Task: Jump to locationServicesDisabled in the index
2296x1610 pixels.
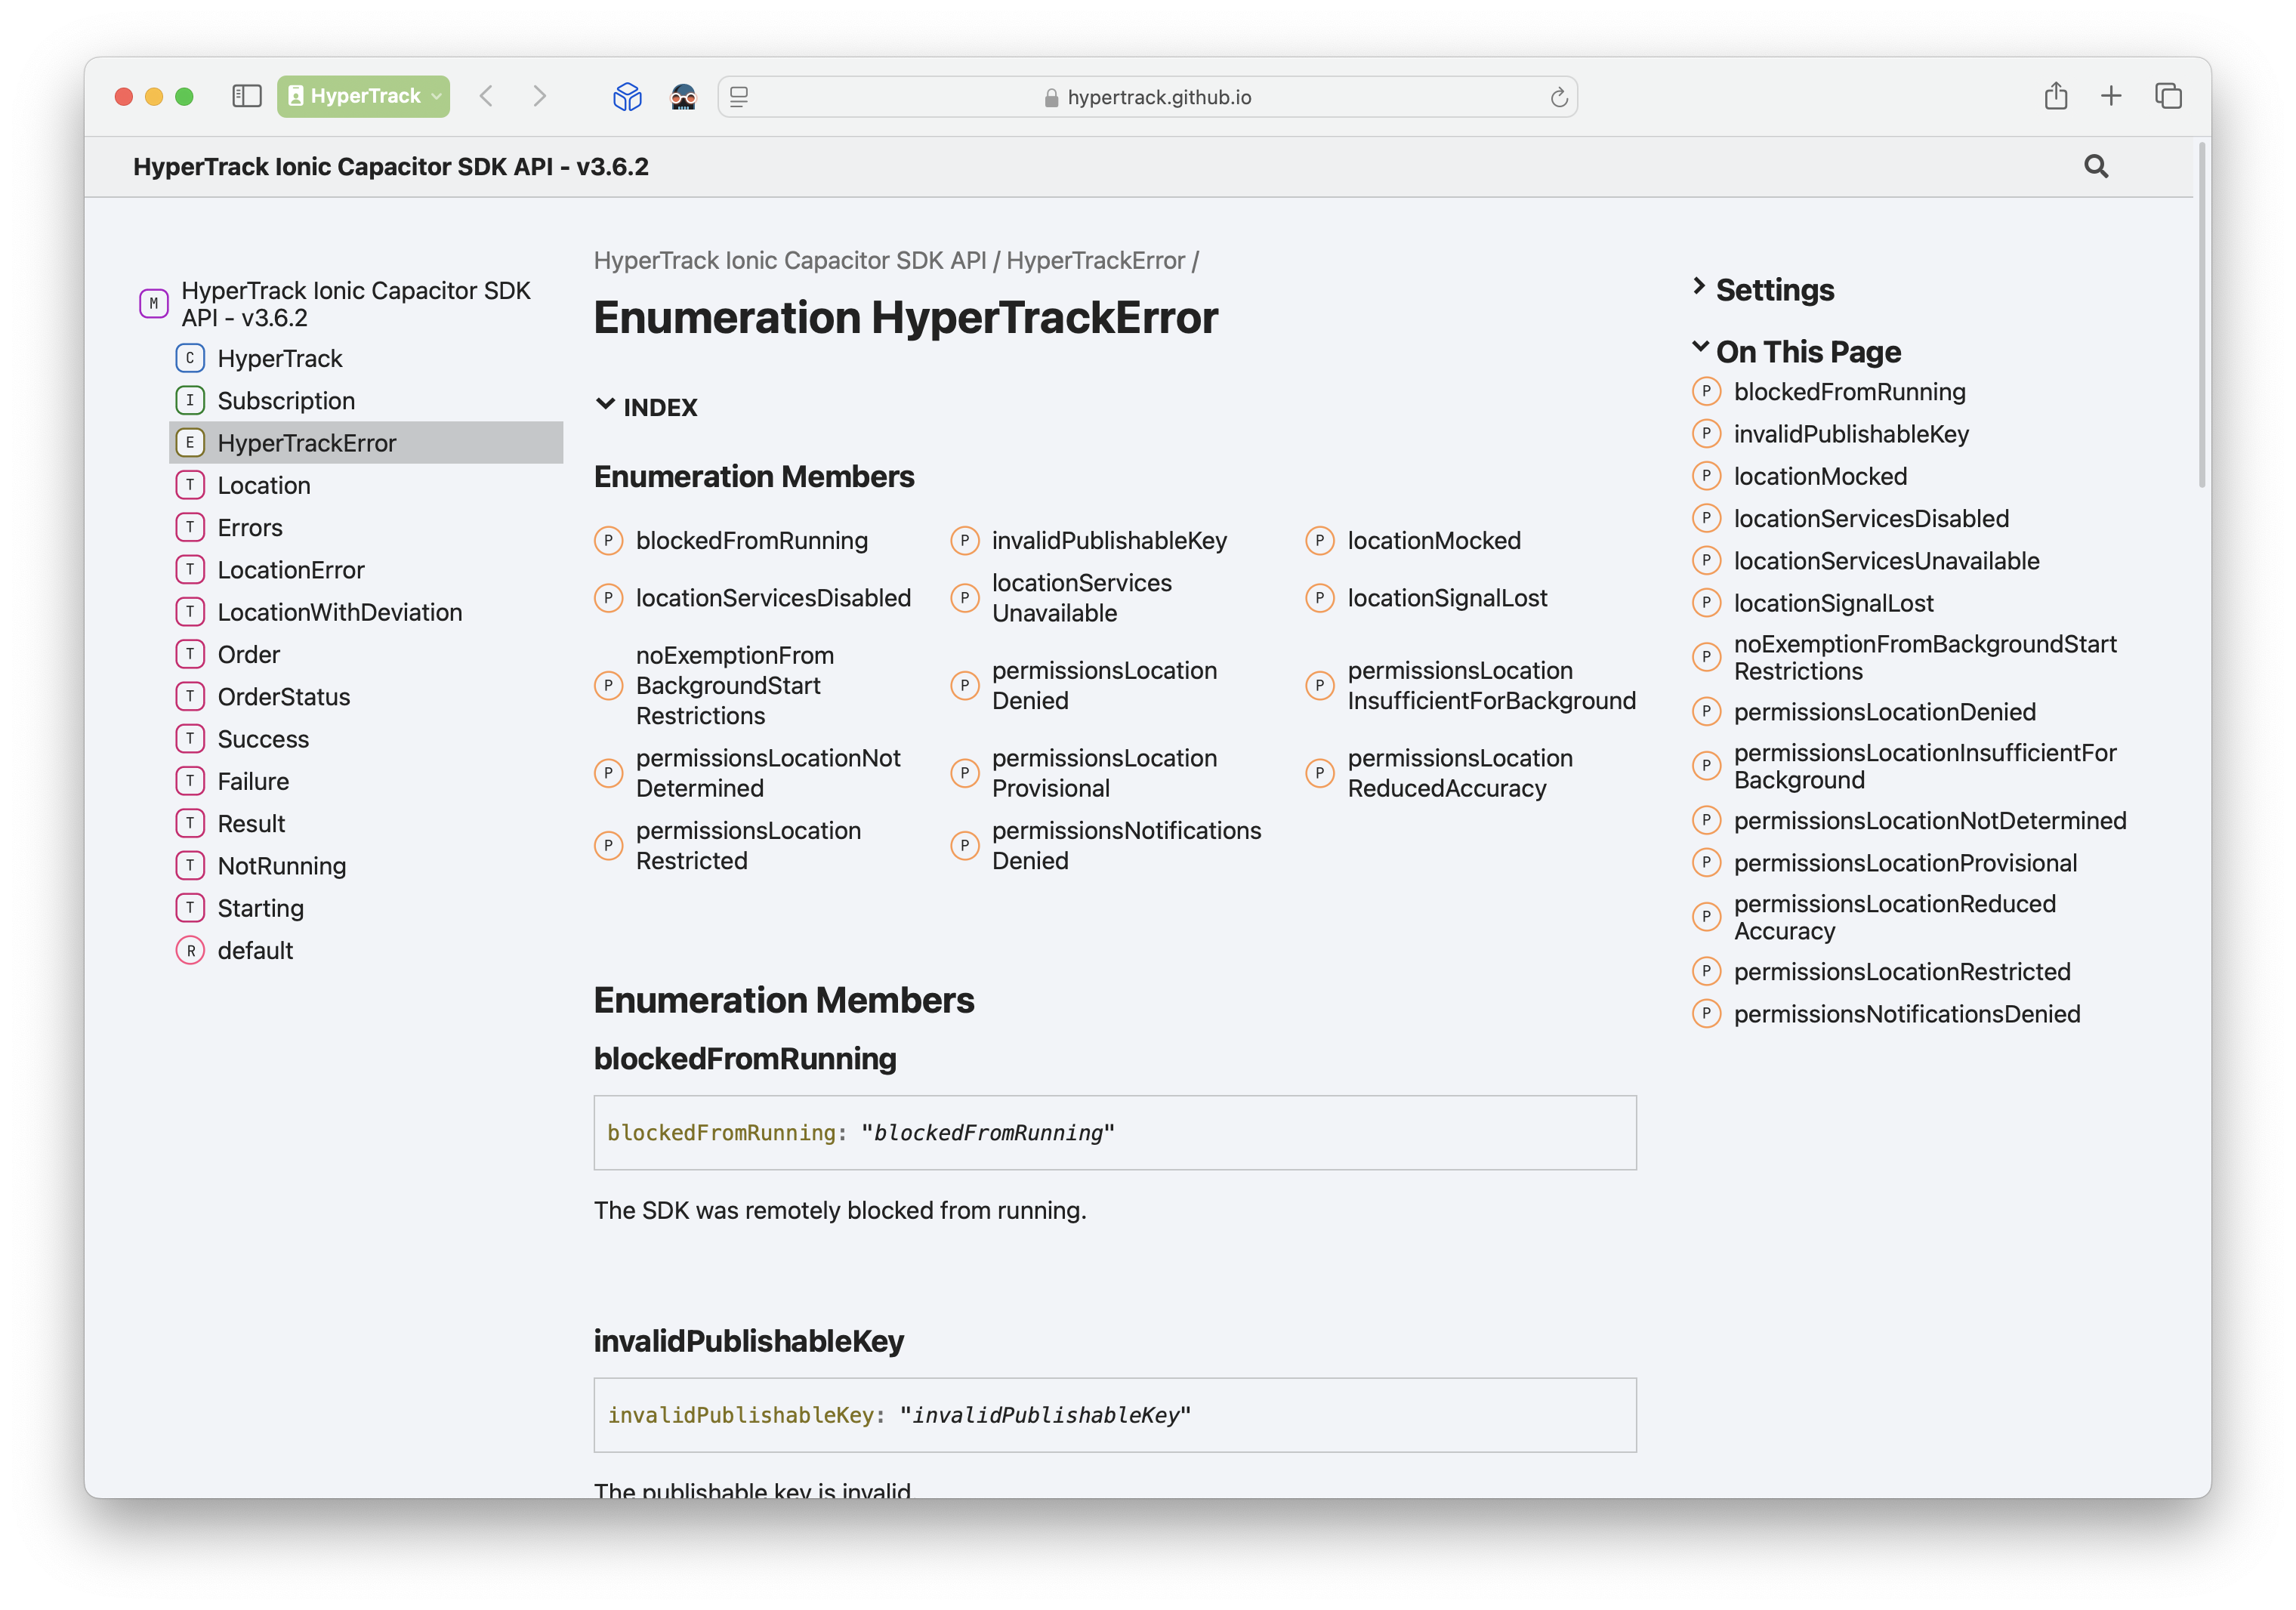Action: click(x=773, y=598)
